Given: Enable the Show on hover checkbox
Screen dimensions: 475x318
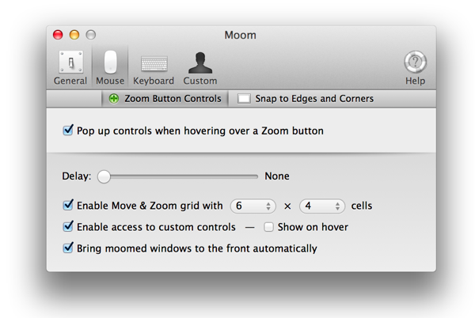Looking at the screenshot, I should coord(268,227).
